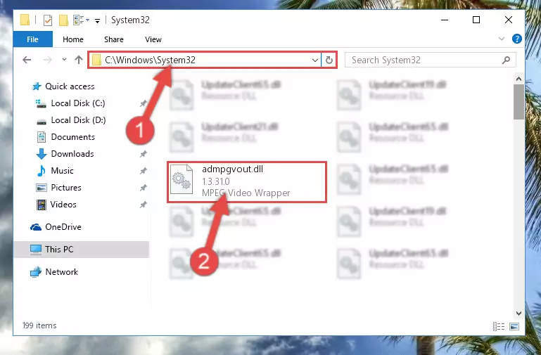Click the New folder icon in title bar
The image size is (541, 355).
[x=63, y=20]
